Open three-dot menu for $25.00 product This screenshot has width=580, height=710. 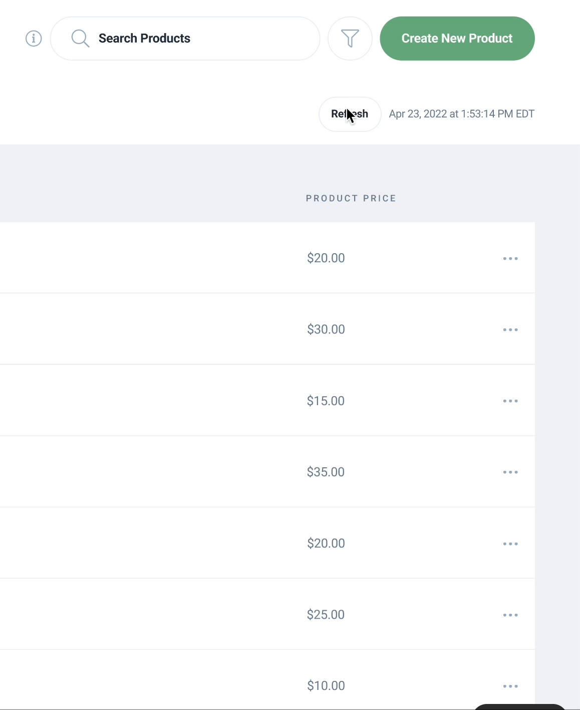pyautogui.click(x=510, y=615)
